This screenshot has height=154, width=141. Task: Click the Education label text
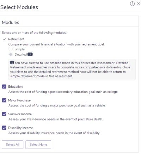[x=16, y=87]
